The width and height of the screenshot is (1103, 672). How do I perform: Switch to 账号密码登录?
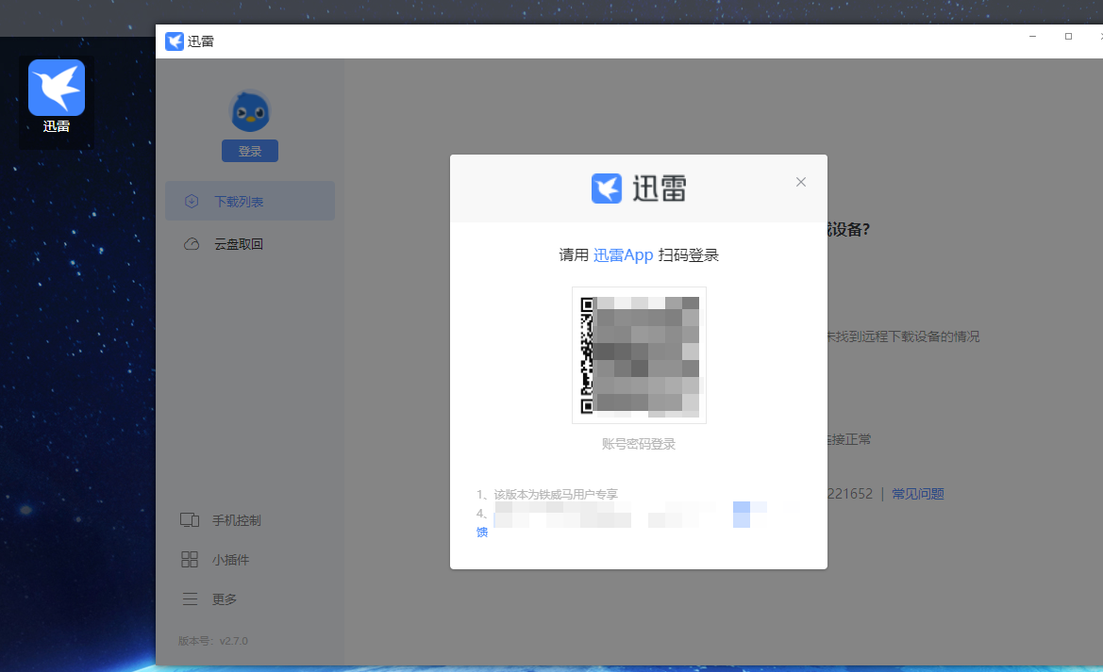(639, 444)
